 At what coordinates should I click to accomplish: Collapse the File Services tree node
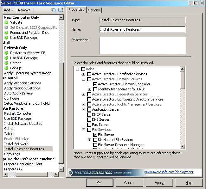click(84, 130)
